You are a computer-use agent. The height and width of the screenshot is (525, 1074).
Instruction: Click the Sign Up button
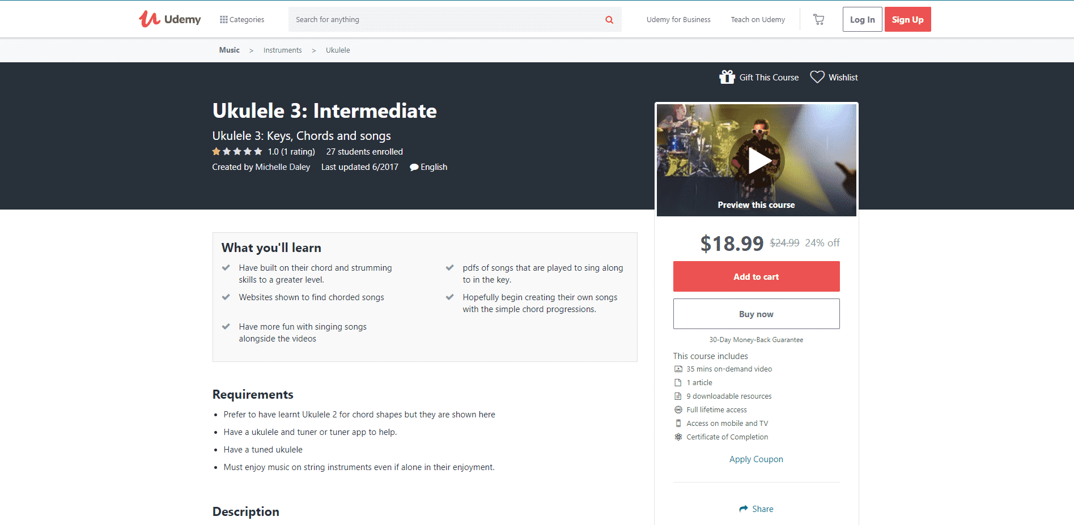pos(907,19)
